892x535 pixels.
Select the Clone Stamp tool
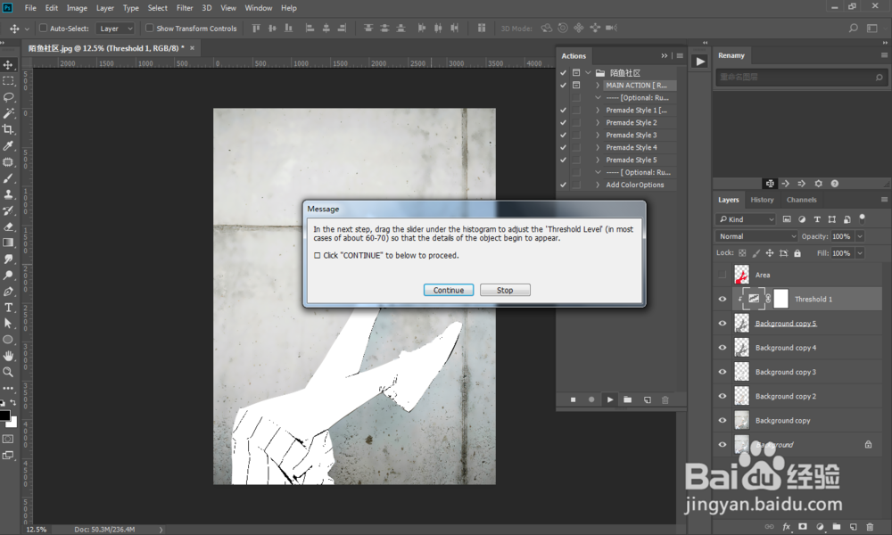click(8, 194)
